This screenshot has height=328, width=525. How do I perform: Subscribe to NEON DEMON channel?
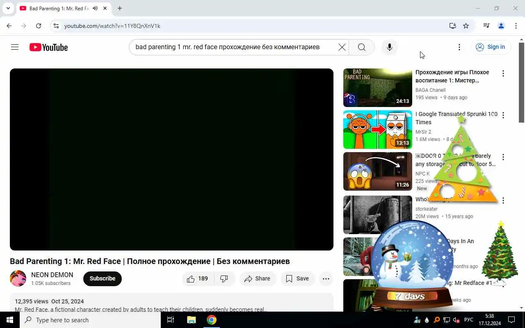click(103, 278)
